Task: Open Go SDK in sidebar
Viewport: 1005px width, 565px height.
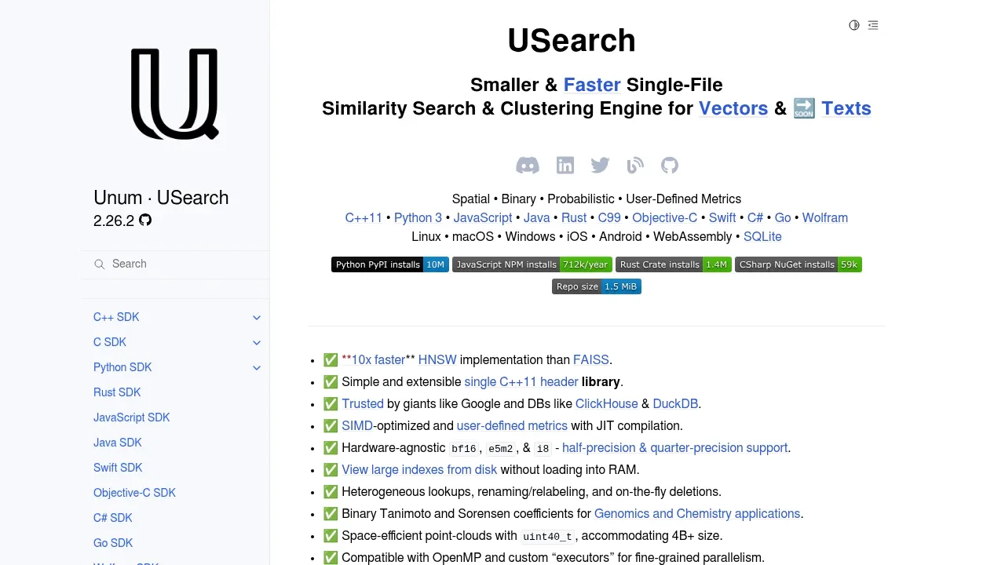Action: click(x=113, y=543)
